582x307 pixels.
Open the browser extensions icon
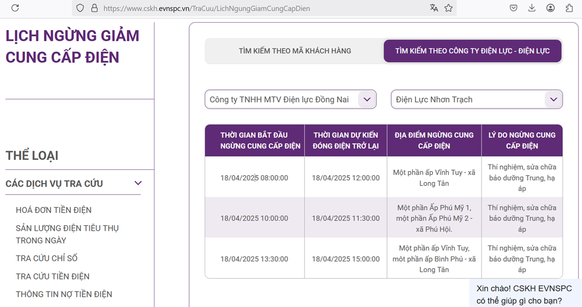tap(569, 8)
